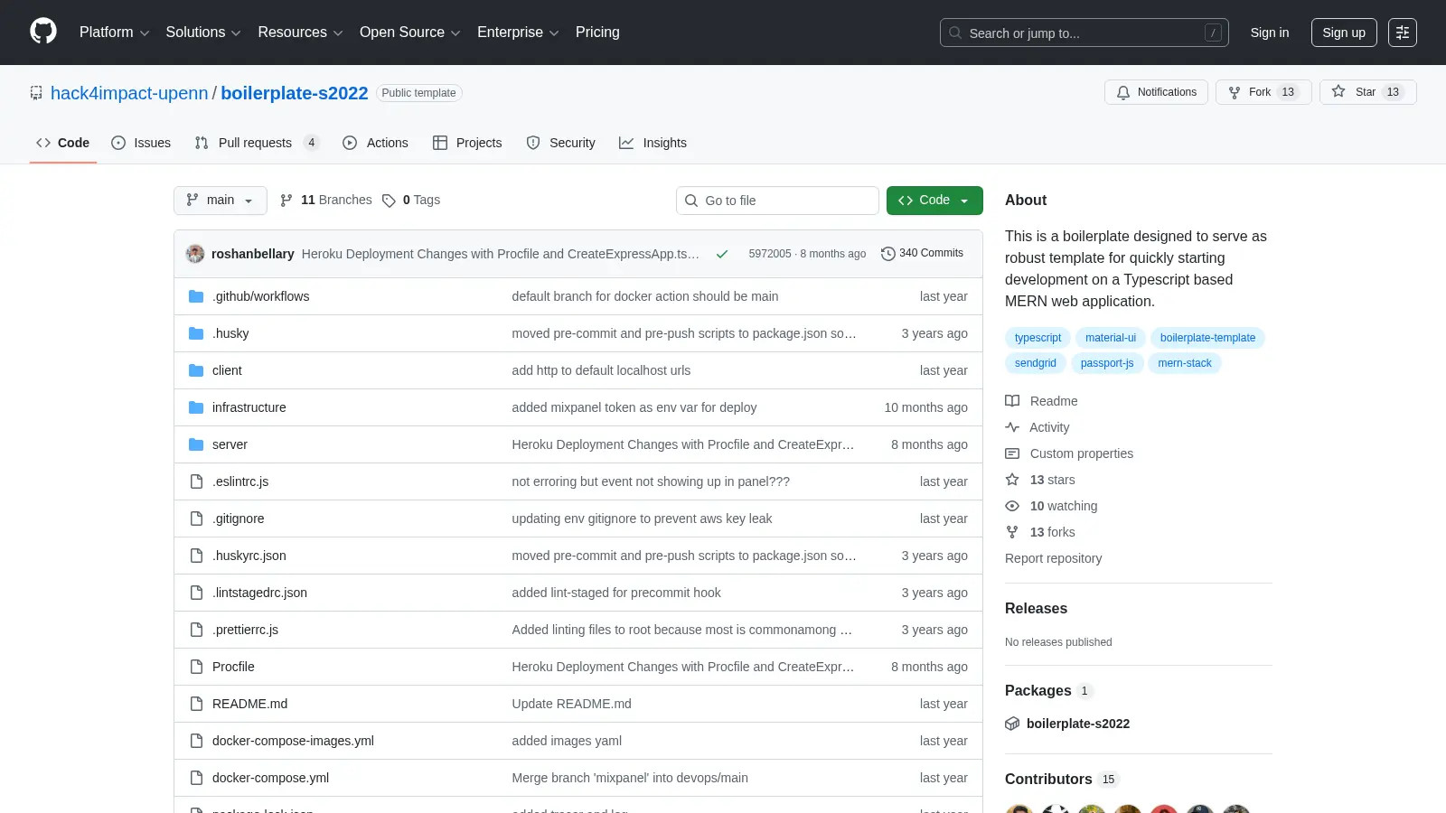Click the .gitignore file icon
This screenshot has width=1446, height=813.
tap(196, 519)
